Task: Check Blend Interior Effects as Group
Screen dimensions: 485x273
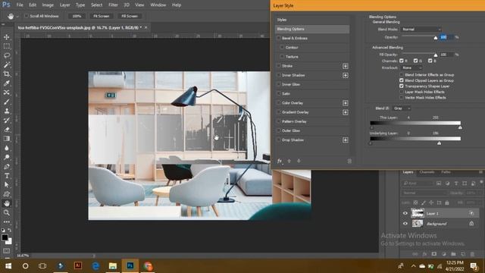Action: click(402, 74)
